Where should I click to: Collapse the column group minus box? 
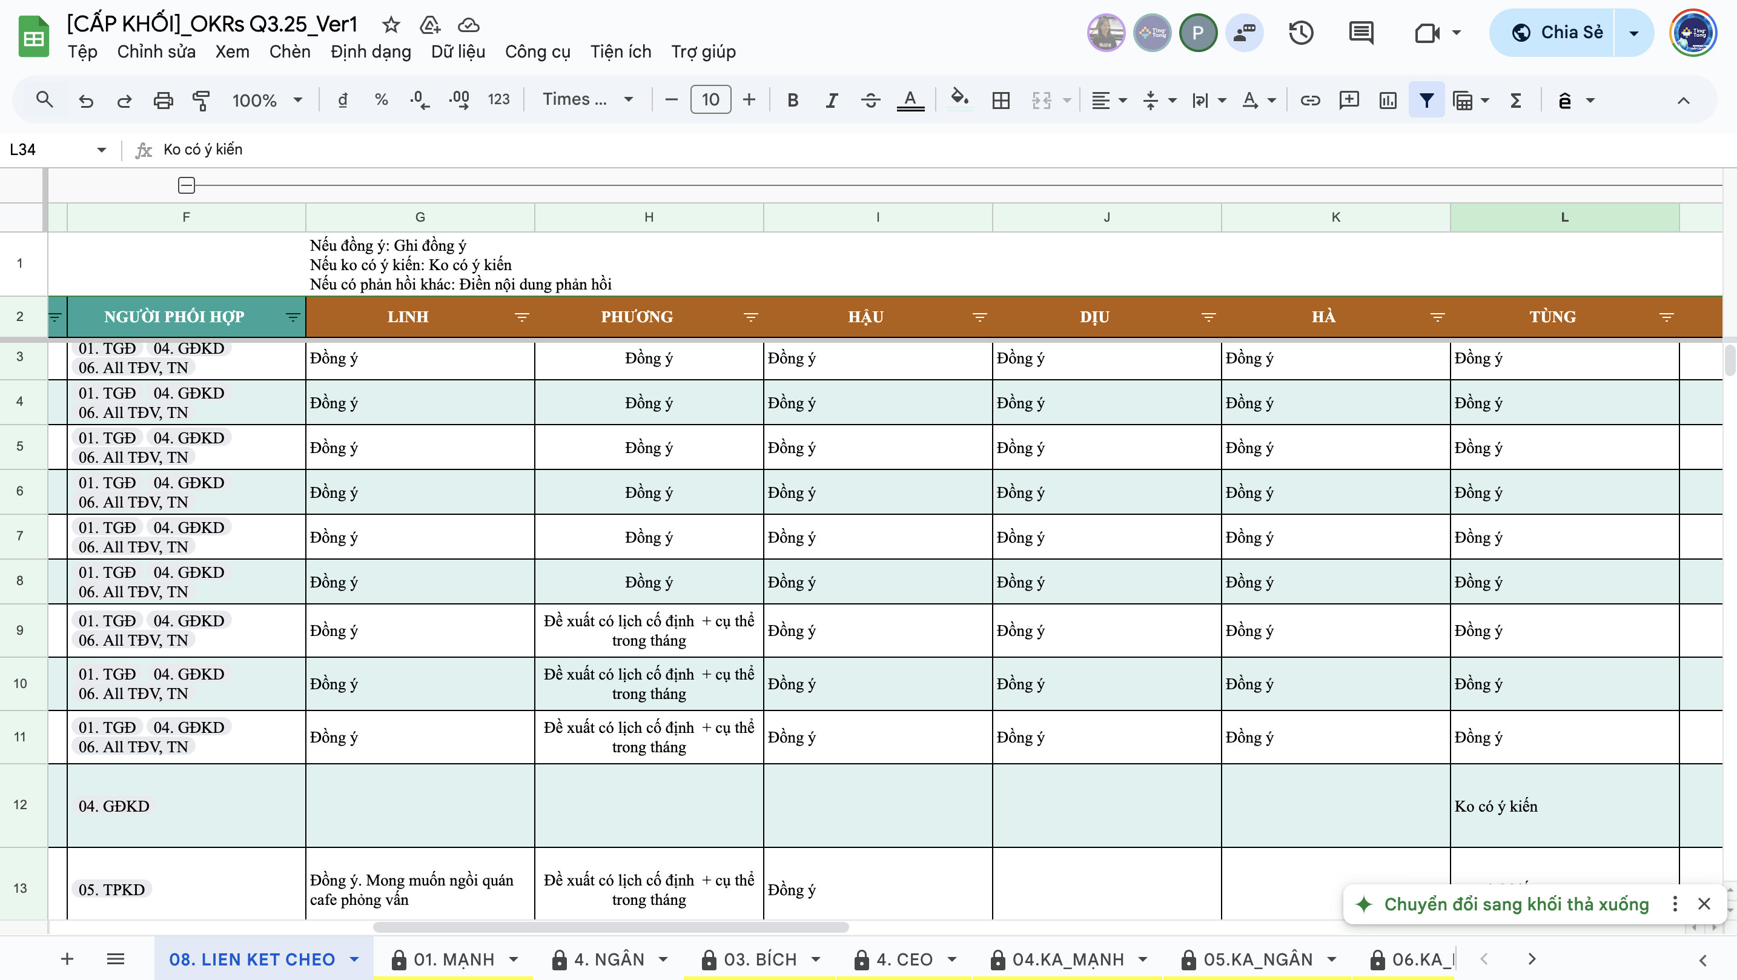click(187, 185)
